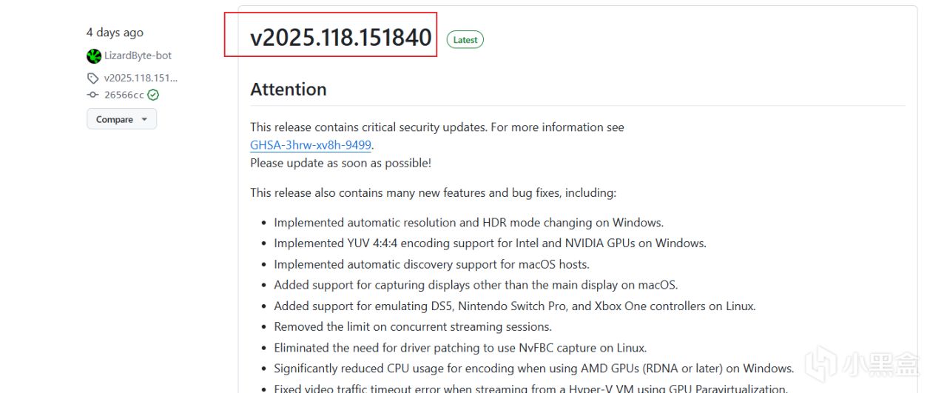Click the green Latest badge
Image resolution: width=947 pixels, height=393 pixels.
point(465,40)
